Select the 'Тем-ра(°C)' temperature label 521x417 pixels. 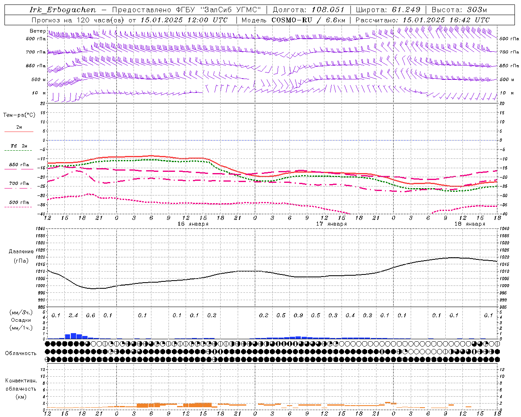click(19, 115)
